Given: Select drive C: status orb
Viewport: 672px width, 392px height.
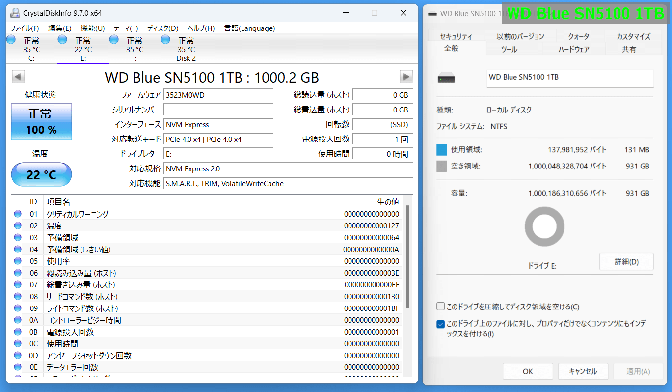Looking at the screenshot, I should (11, 39).
